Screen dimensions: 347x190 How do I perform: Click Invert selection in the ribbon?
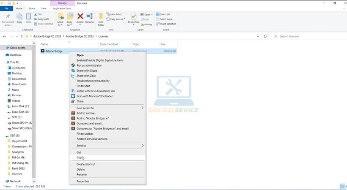coord(168,24)
